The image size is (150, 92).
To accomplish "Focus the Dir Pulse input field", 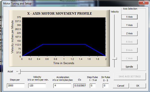I will (x=106, y=86).
